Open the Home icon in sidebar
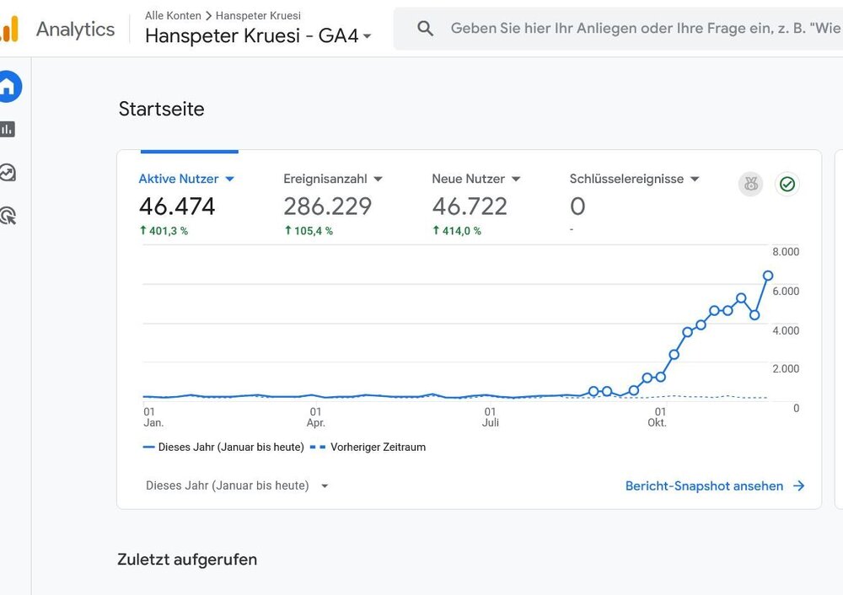843x595 pixels. [8, 86]
